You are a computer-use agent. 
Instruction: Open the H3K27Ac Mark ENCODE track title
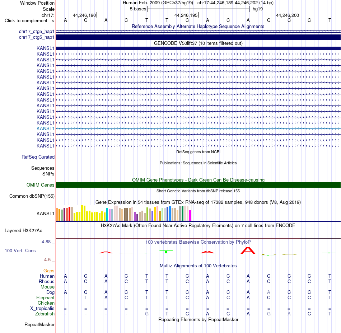point(198,226)
